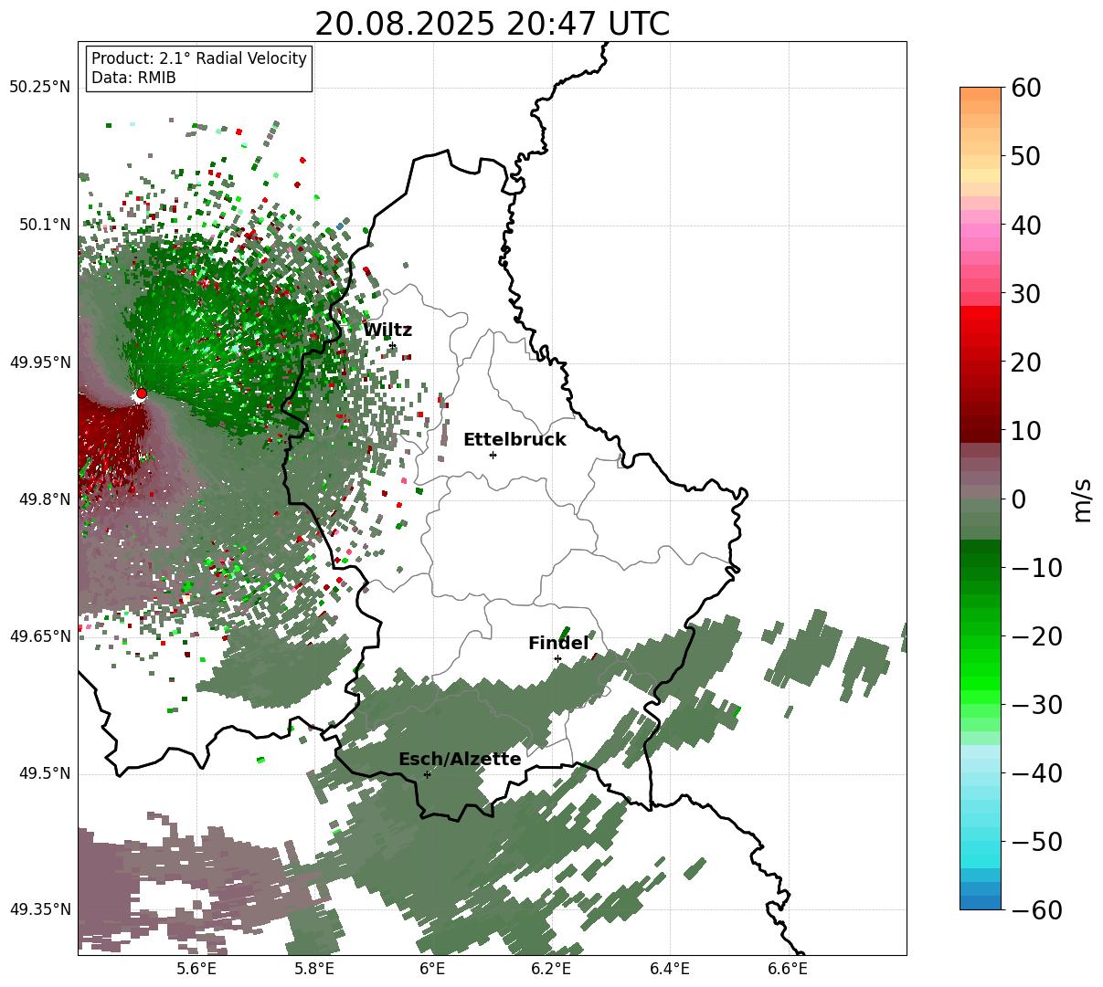This screenshot has width=1103, height=987.
Task: Click the red radar site marker dot
Action: [141, 394]
